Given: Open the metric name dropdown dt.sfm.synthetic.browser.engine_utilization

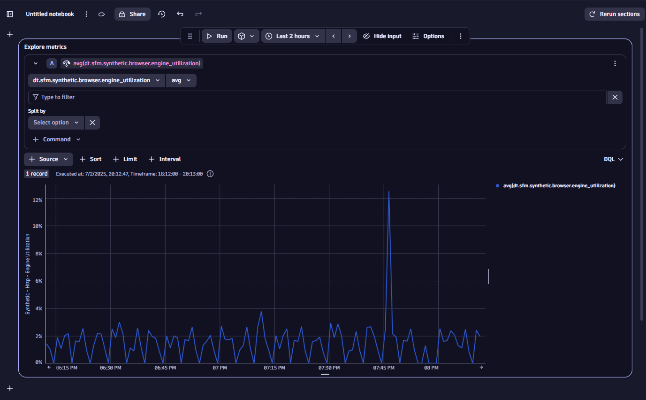Looking at the screenshot, I should [x=97, y=80].
